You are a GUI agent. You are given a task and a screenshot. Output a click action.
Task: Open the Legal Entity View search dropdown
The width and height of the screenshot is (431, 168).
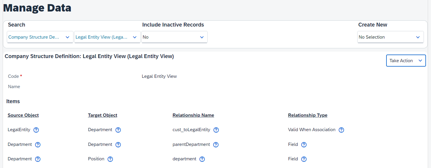click(x=107, y=37)
